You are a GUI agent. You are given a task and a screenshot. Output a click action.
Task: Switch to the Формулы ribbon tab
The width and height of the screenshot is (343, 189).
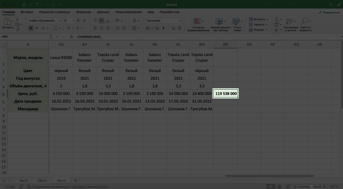(x=84, y=12)
